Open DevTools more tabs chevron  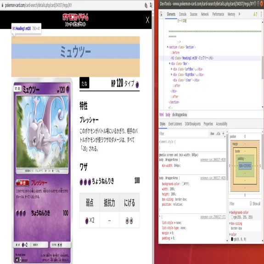[239, 14]
